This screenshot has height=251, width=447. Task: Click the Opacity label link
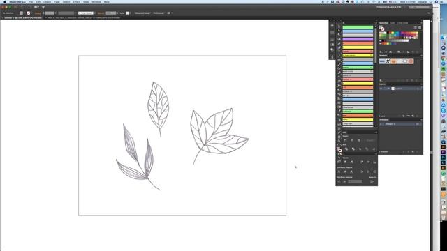101,13
